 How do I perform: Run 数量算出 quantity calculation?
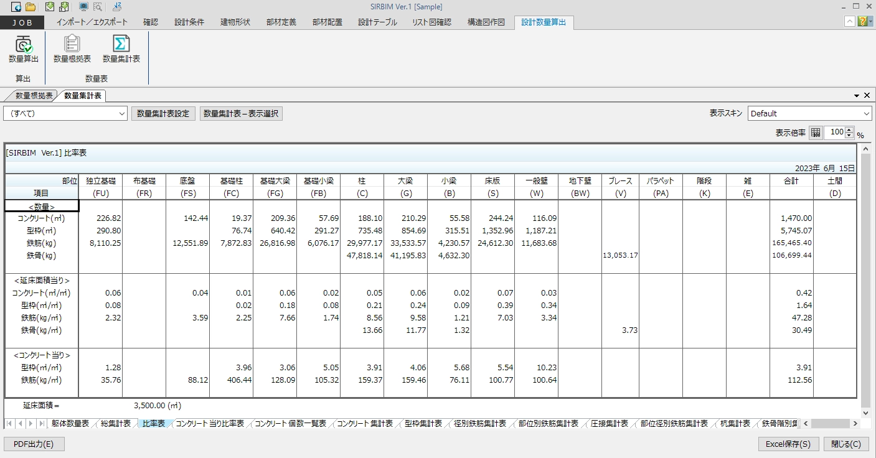24,49
